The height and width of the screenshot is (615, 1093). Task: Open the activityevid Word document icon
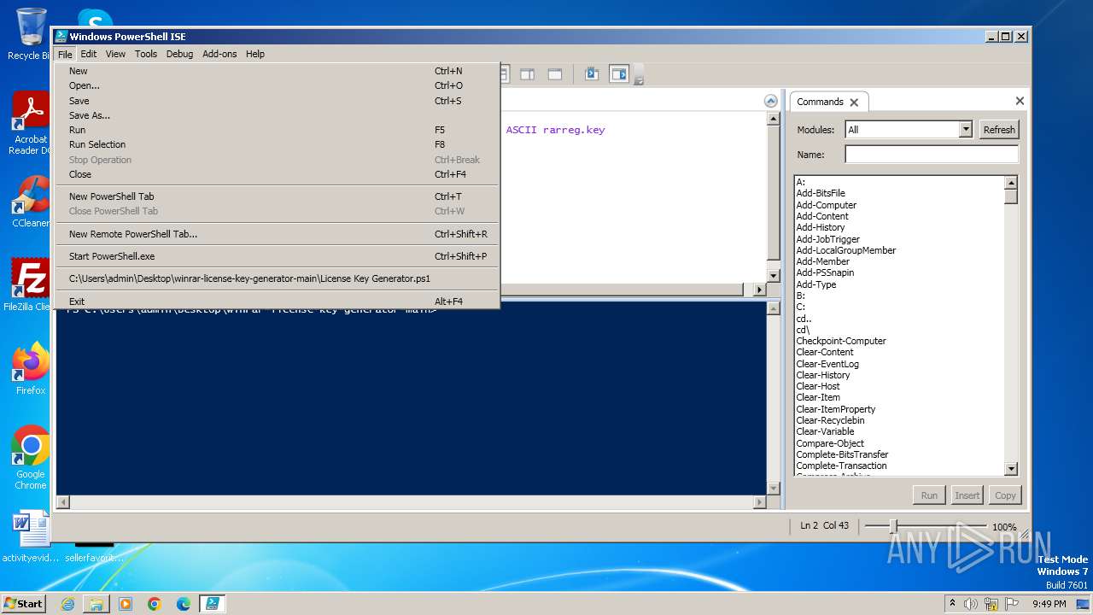point(31,536)
